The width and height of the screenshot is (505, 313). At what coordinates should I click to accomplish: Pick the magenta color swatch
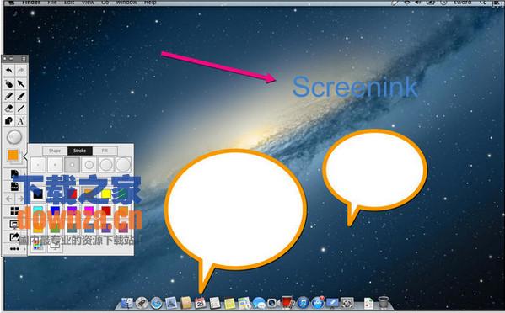click(x=89, y=210)
